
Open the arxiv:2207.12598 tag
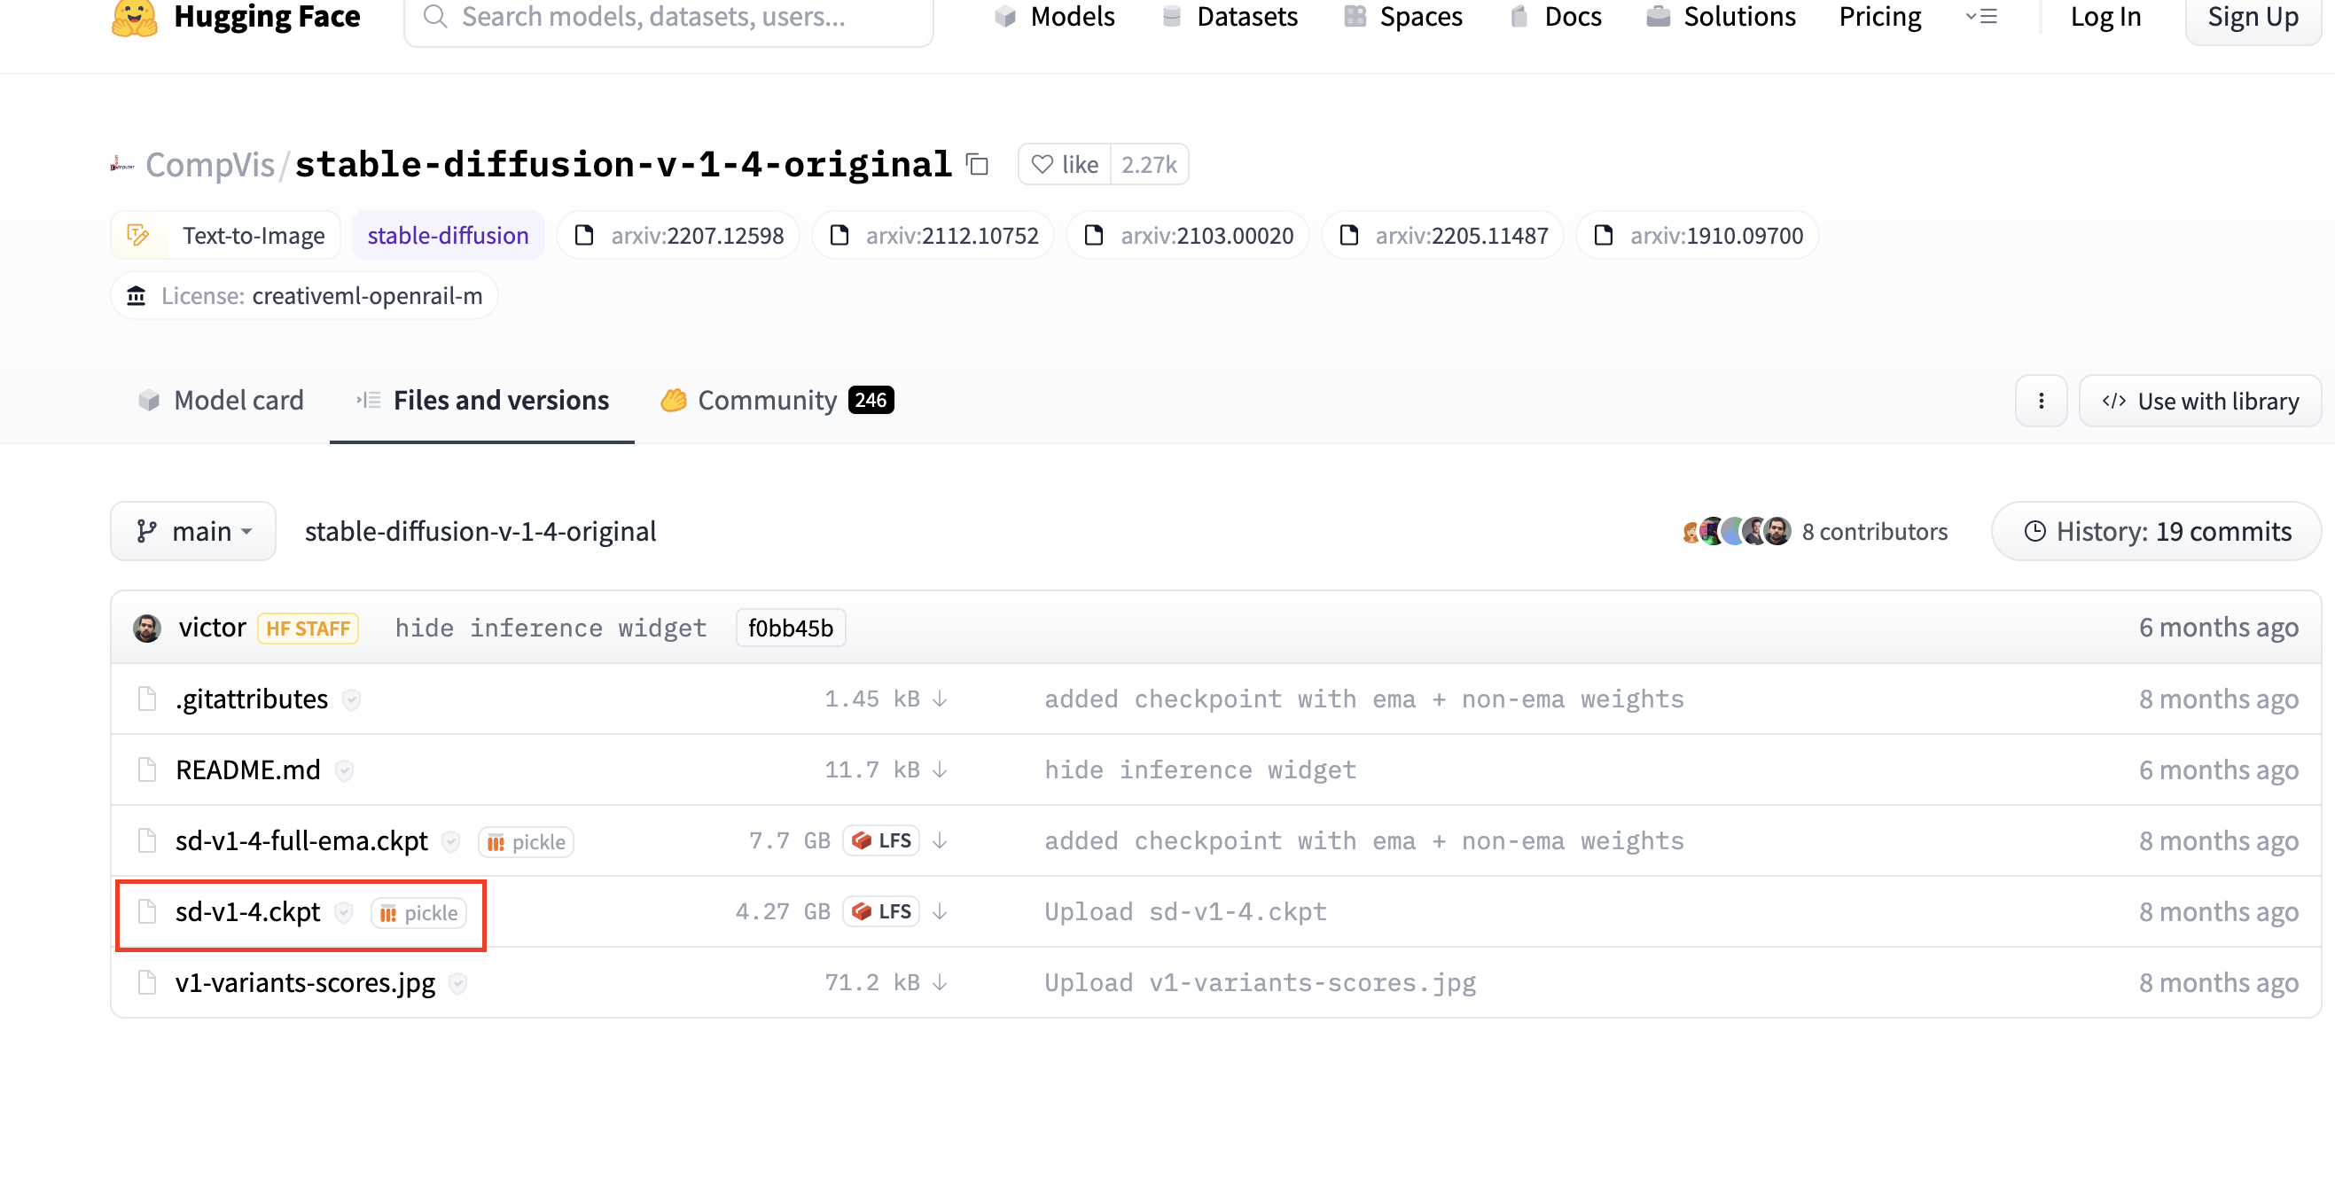(678, 236)
